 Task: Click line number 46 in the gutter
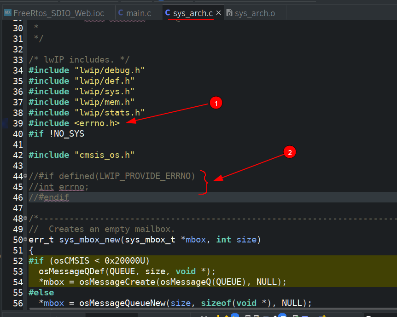(x=18, y=197)
